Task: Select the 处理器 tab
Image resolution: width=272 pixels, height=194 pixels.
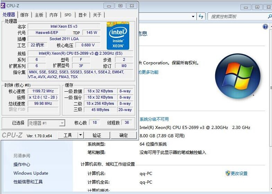Action: (x=9, y=15)
